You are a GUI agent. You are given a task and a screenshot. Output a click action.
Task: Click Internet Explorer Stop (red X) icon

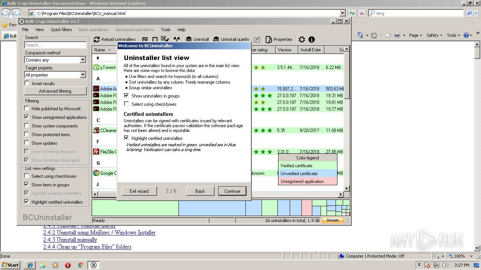[362, 13]
